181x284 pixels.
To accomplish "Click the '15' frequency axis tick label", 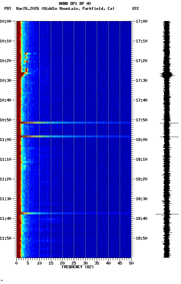I will 51,263.
